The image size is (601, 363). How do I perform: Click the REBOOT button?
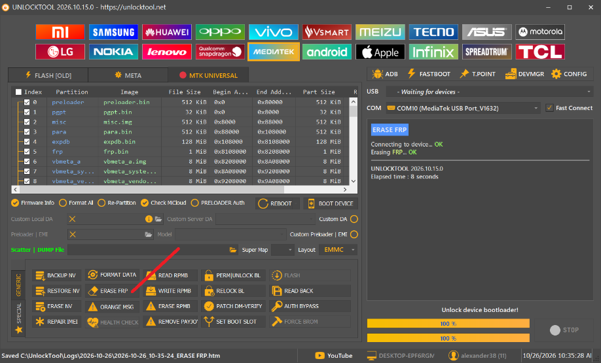(278, 203)
